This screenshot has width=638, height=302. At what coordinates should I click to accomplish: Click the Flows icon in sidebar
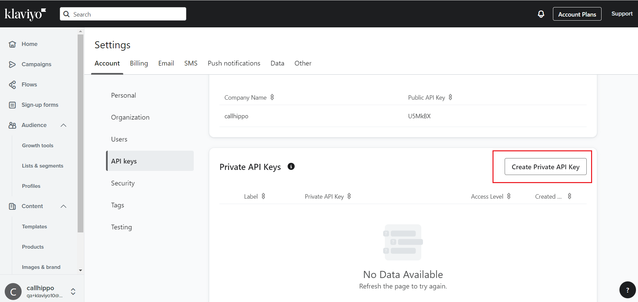[12, 85]
